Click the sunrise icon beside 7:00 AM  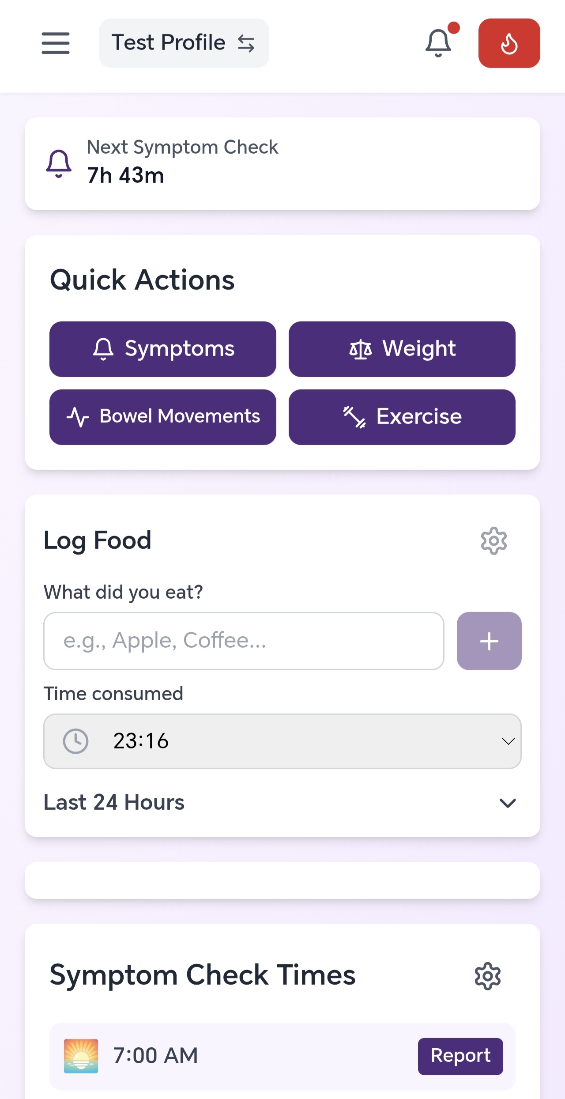[x=81, y=1056]
